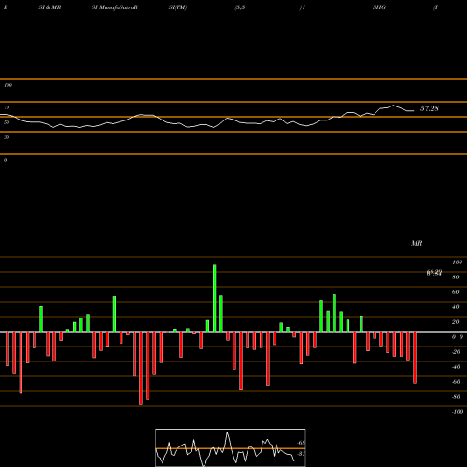Viewport: 467px width, 467px height.
Task: Click the MR axis 80 label
Action: (x=456, y=277)
